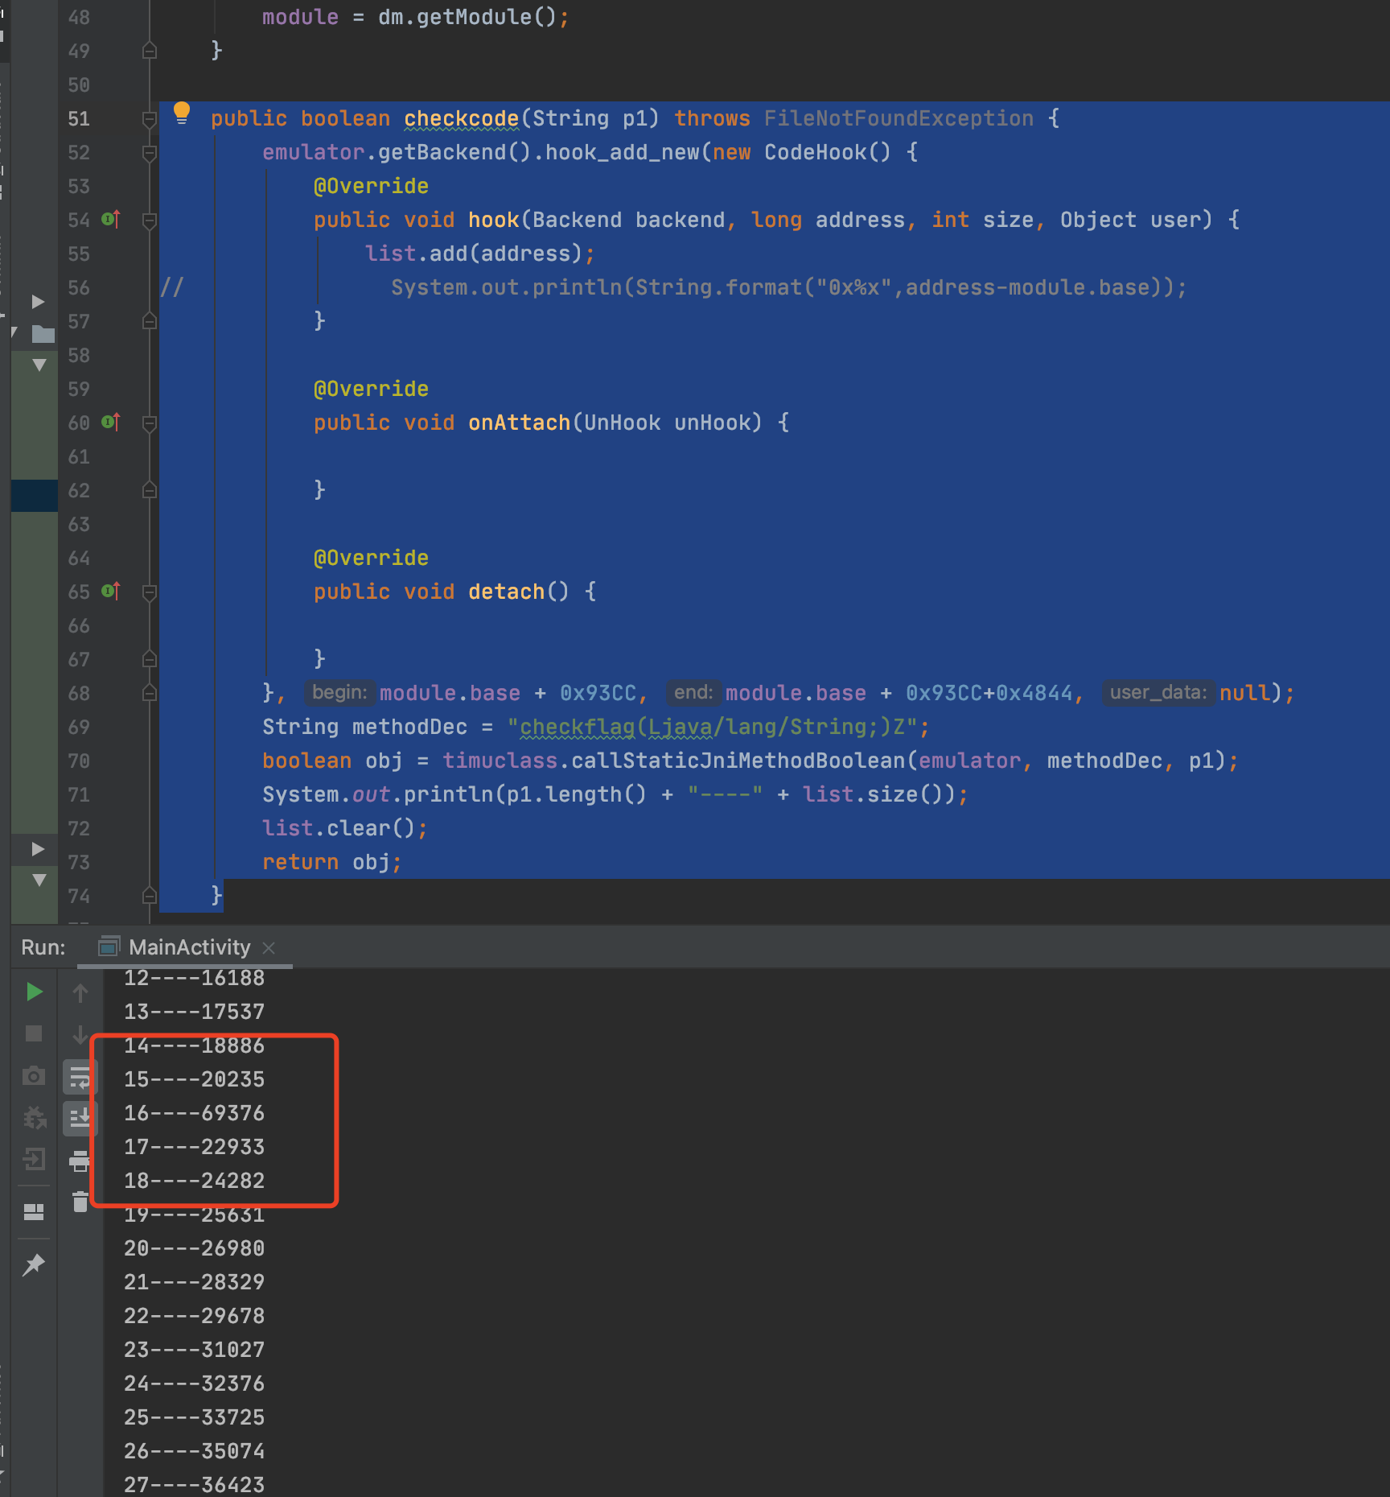Toggle Soft-Wrap in the Run console
This screenshot has width=1390, height=1497.
point(80,1077)
